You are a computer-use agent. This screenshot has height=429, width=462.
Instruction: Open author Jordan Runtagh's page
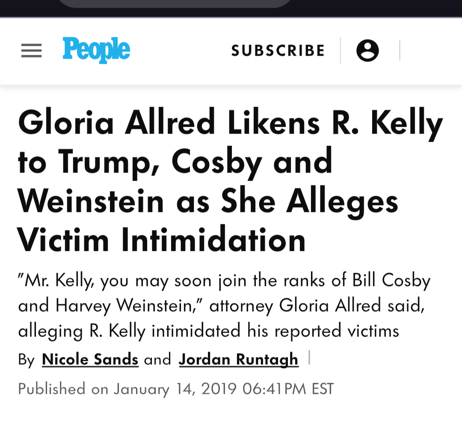click(238, 360)
